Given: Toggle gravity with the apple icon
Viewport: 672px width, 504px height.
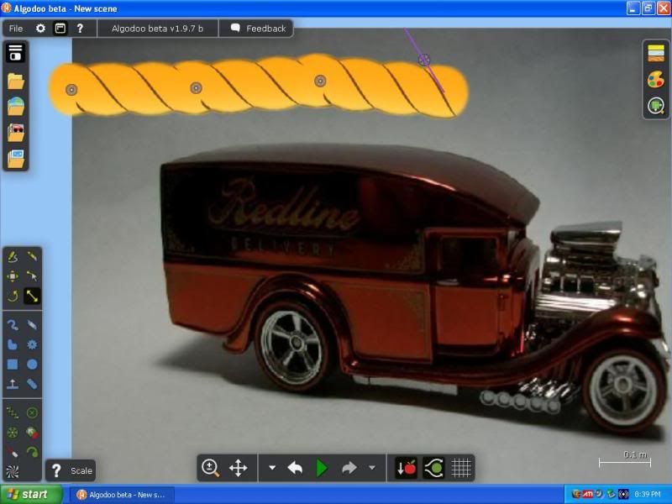Looking at the screenshot, I should pos(407,468).
